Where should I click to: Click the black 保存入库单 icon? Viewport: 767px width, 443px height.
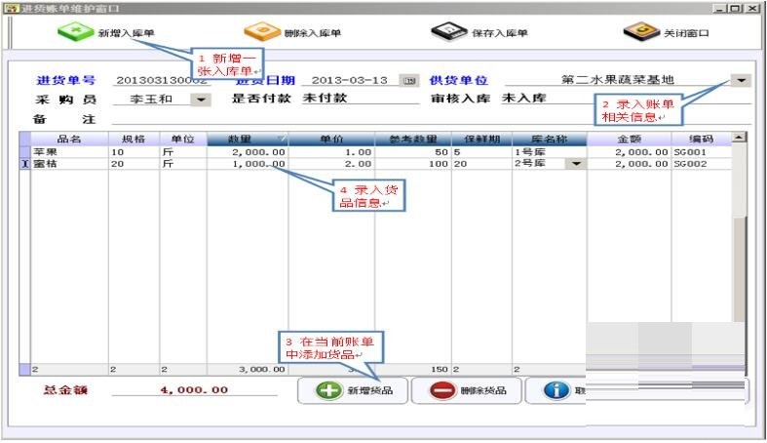click(x=448, y=32)
